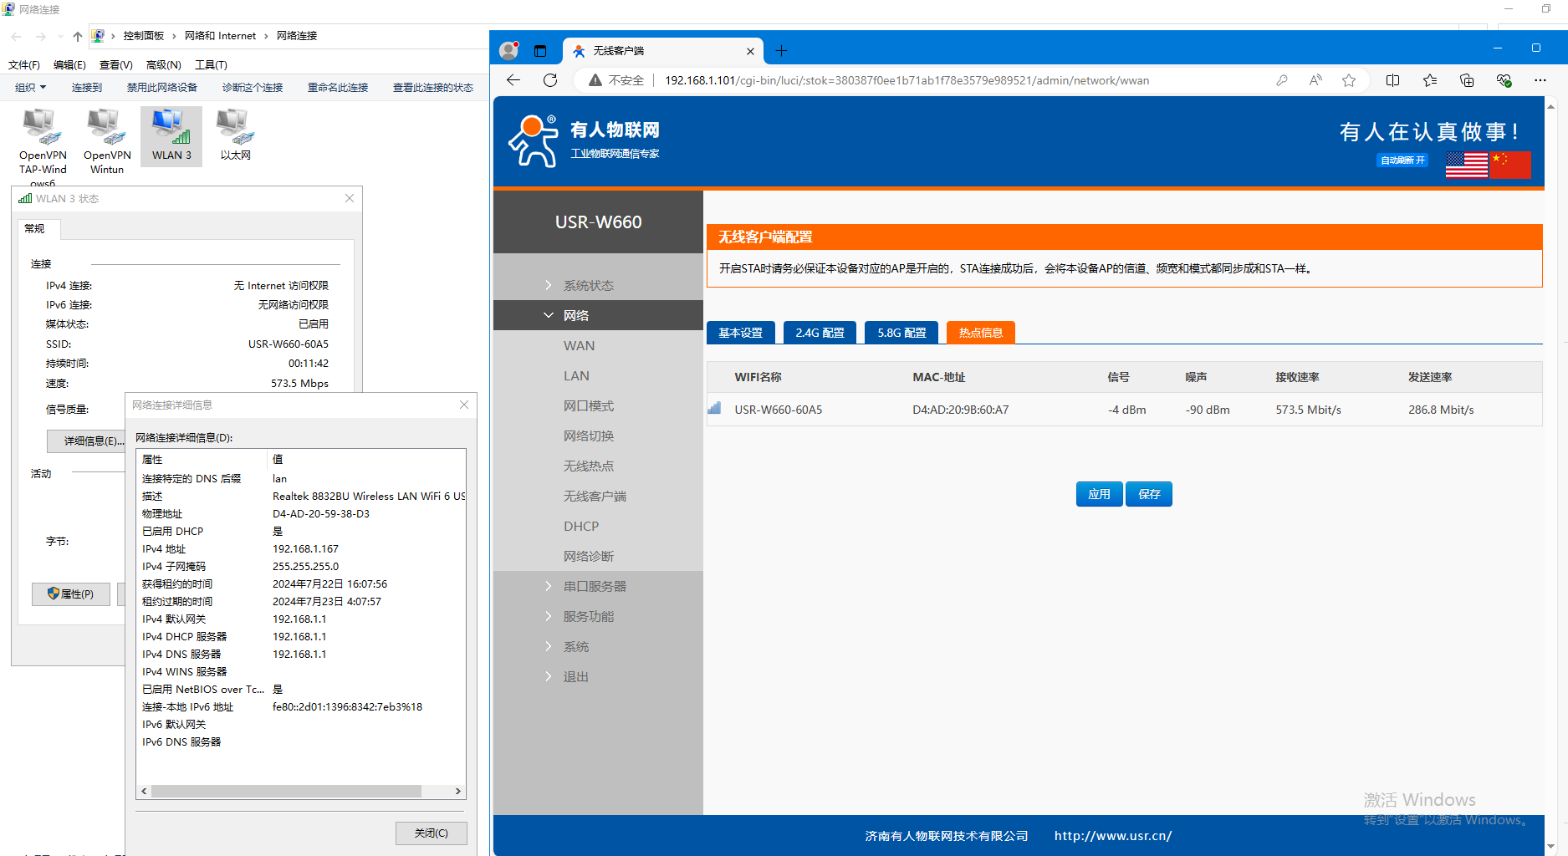Switch language with the Chinese flag icon

click(1510, 164)
